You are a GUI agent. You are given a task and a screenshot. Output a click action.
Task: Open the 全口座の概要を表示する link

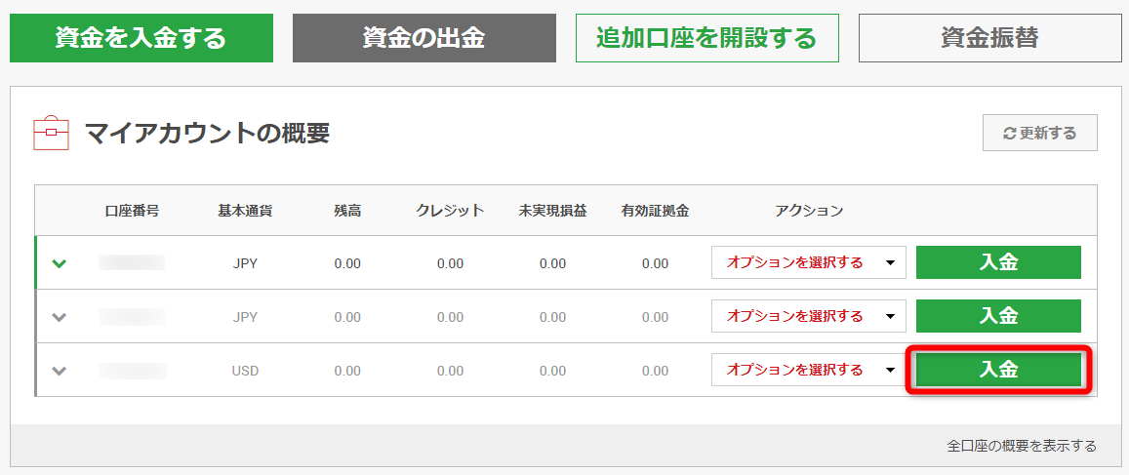point(1022,446)
